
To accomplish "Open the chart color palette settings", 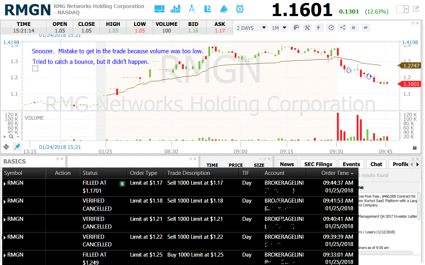I will coord(296,28).
